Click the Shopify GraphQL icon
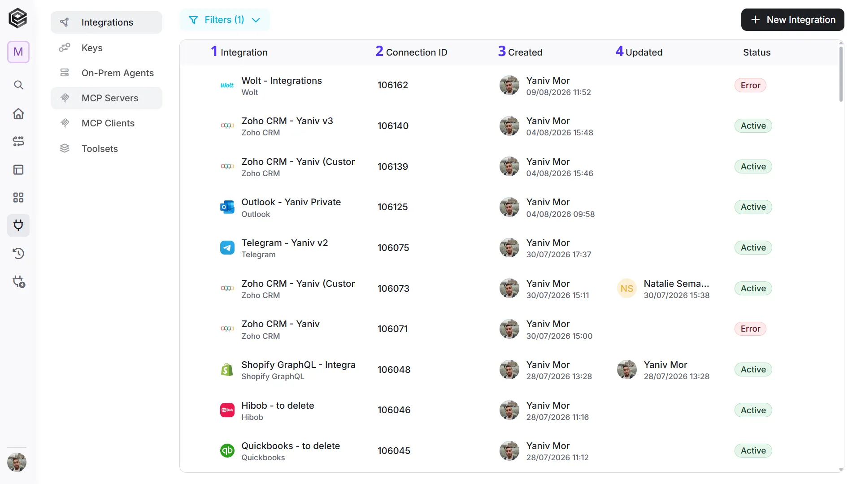This screenshot has height=484, width=861. 227,370
